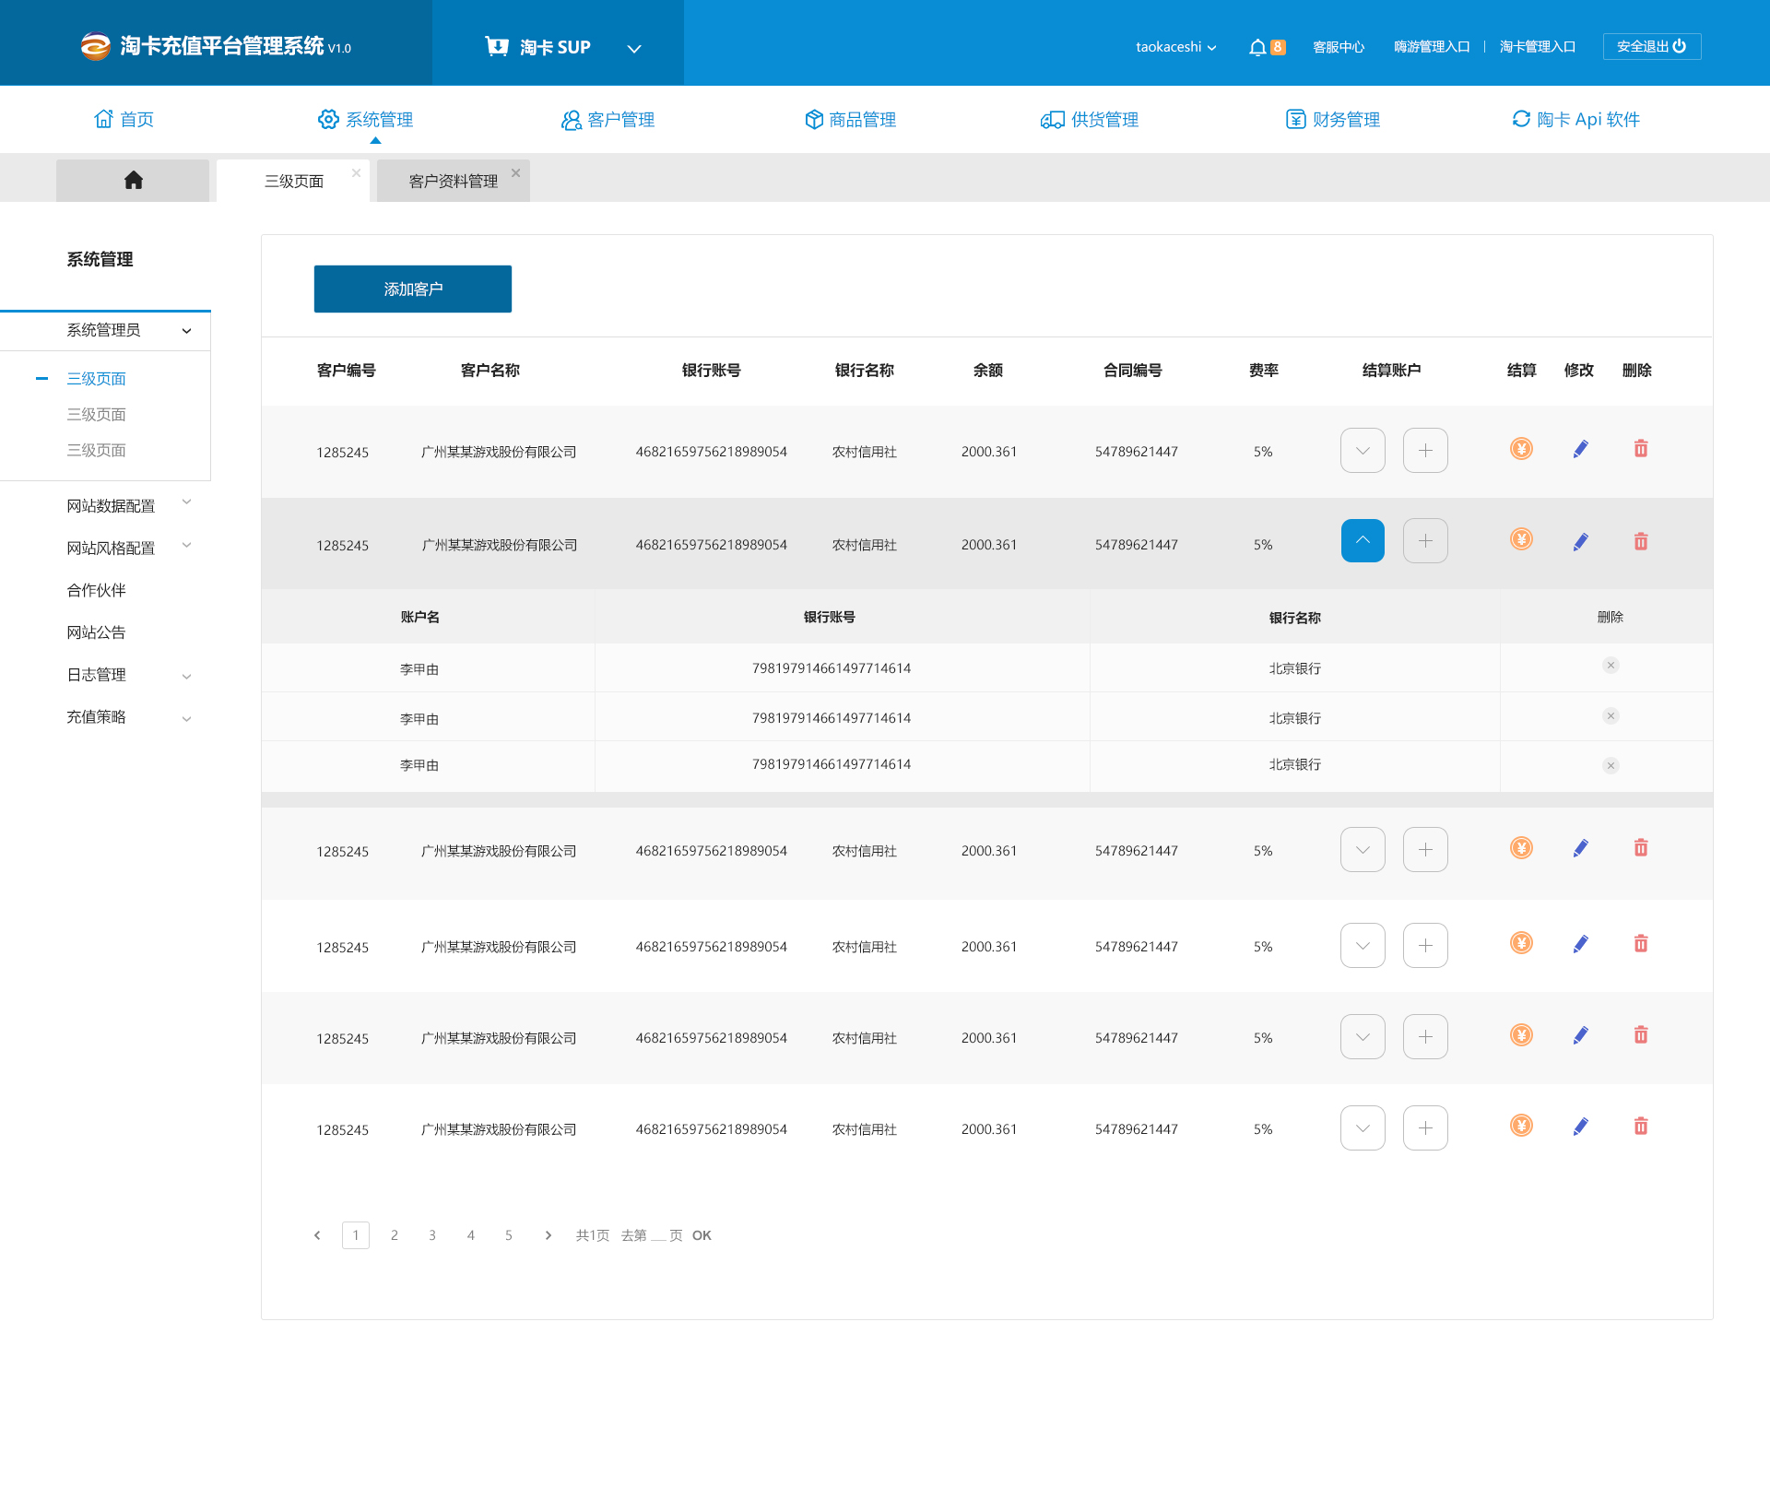
Task: Click settle coin icon in last row
Action: coord(1521,1126)
